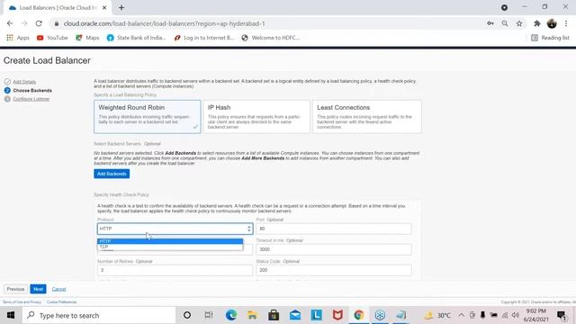Show hidden system tray icons
This screenshot has height=324, width=576.
pos(461,315)
